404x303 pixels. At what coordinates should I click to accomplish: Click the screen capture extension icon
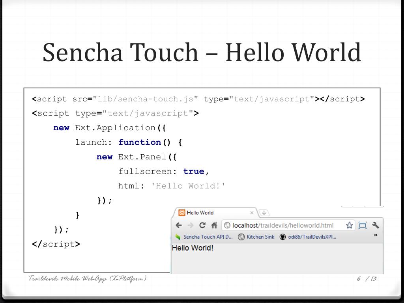coord(363,225)
